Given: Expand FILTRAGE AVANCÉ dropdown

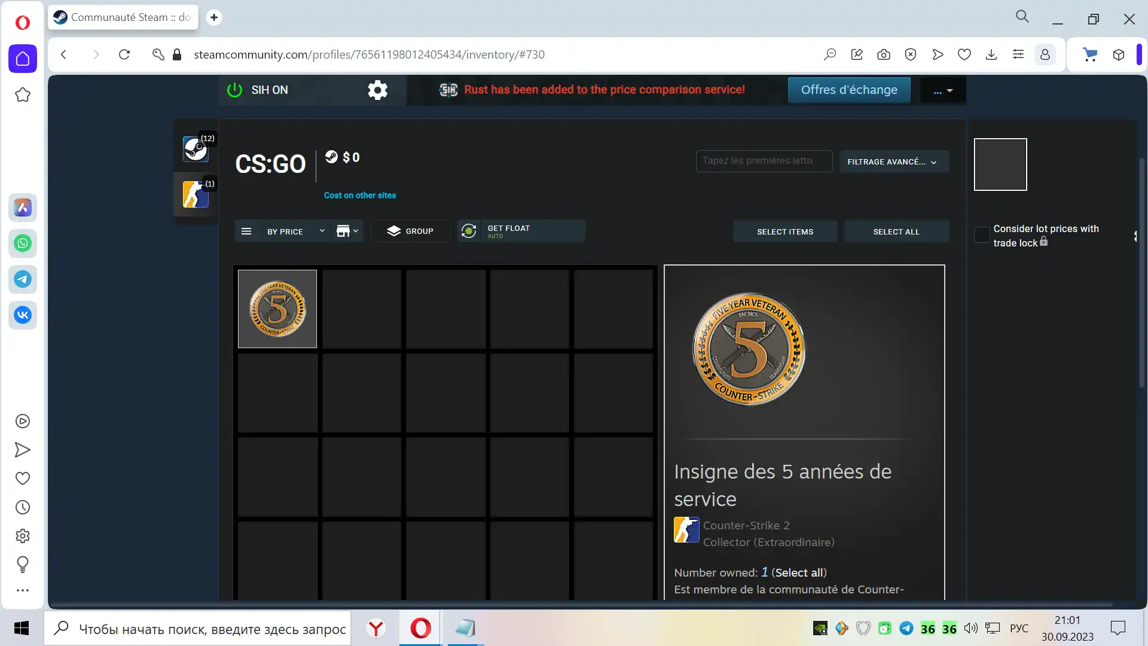Looking at the screenshot, I should coord(894,161).
